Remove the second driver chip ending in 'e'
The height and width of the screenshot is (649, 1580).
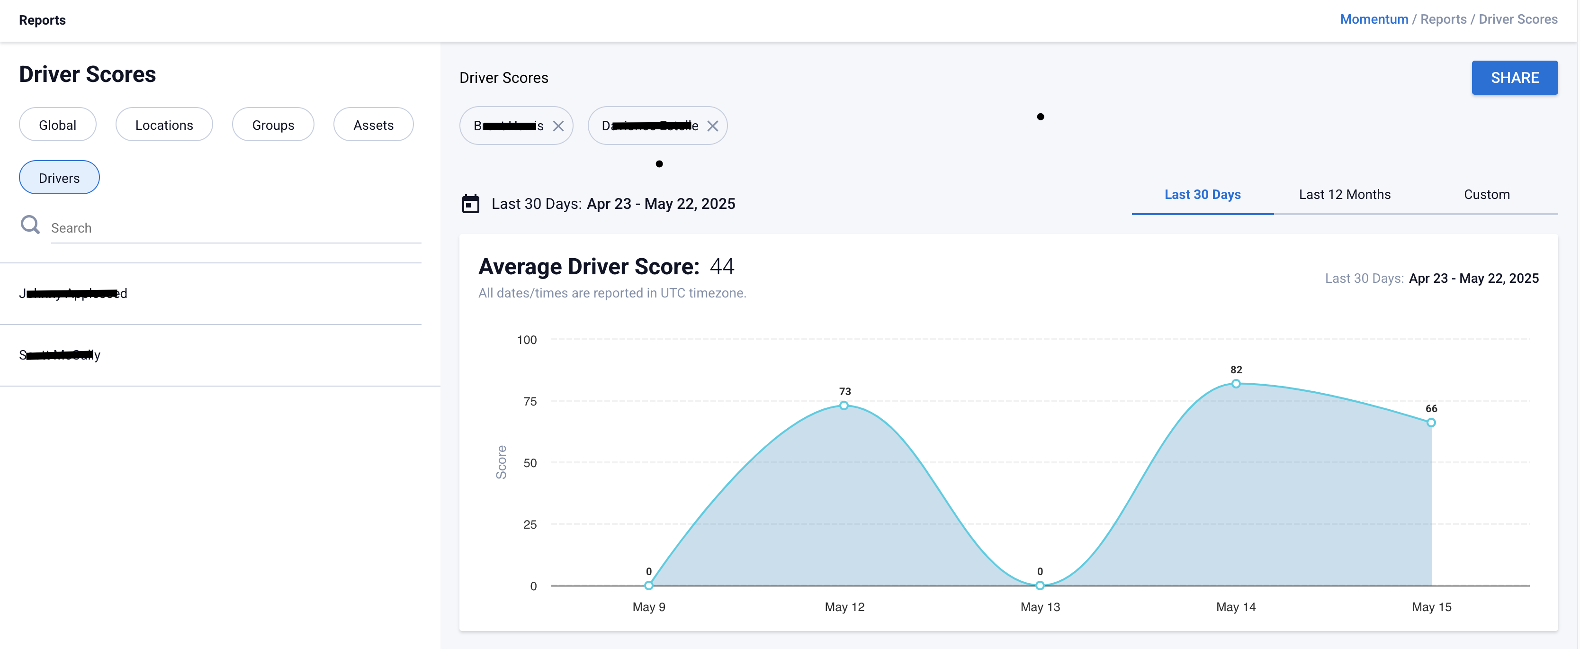pyautogui.click(x=712, y=126)
